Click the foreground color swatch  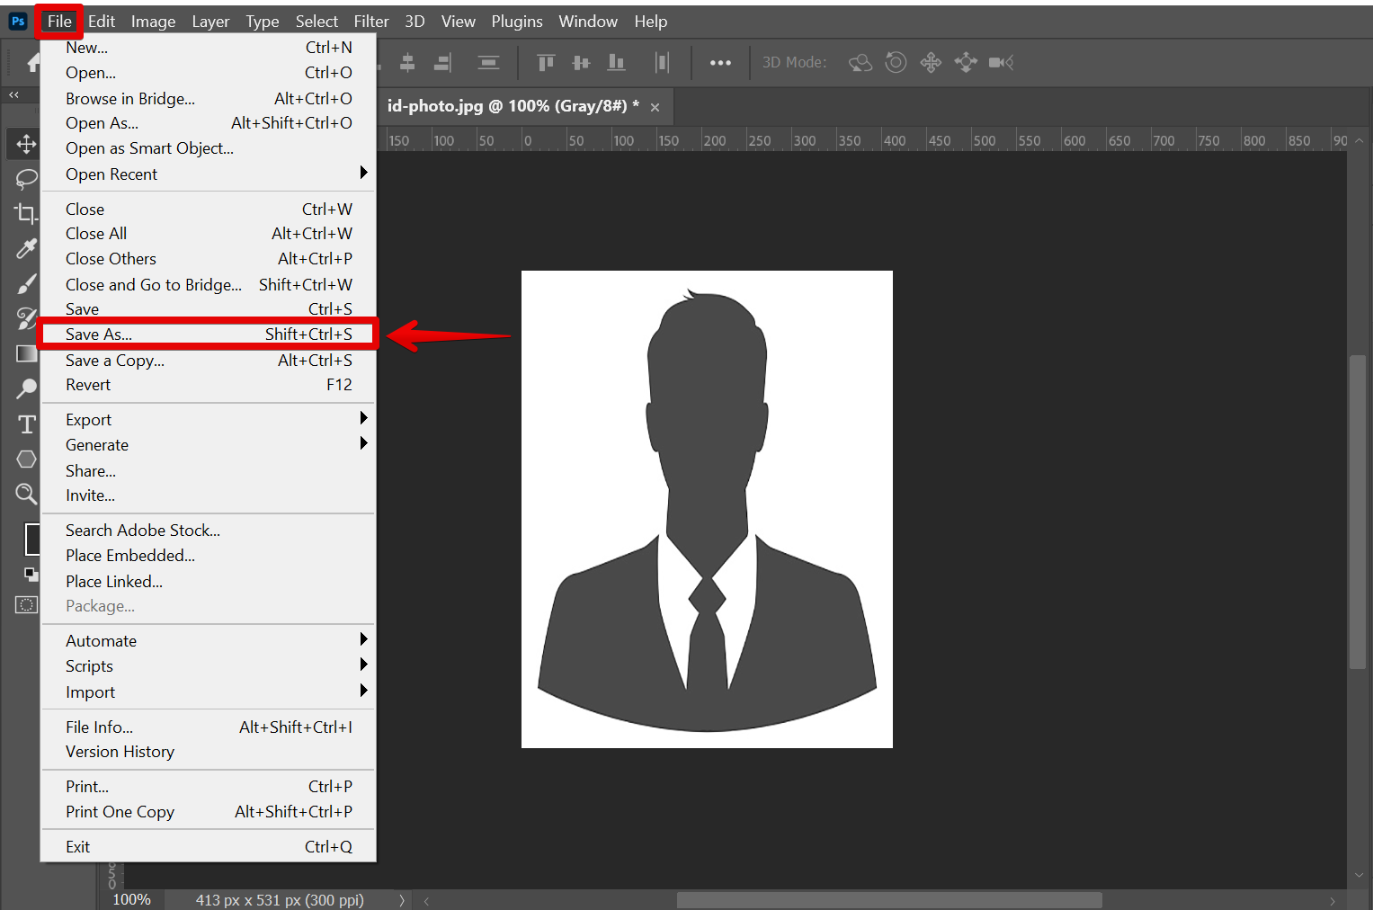33,540
